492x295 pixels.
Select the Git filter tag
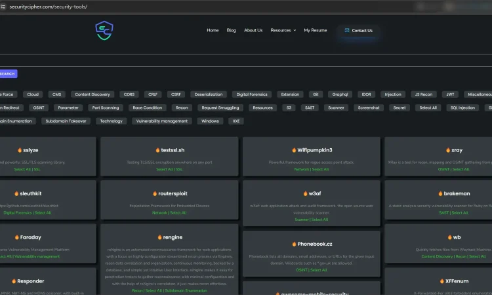coord(316,94)
